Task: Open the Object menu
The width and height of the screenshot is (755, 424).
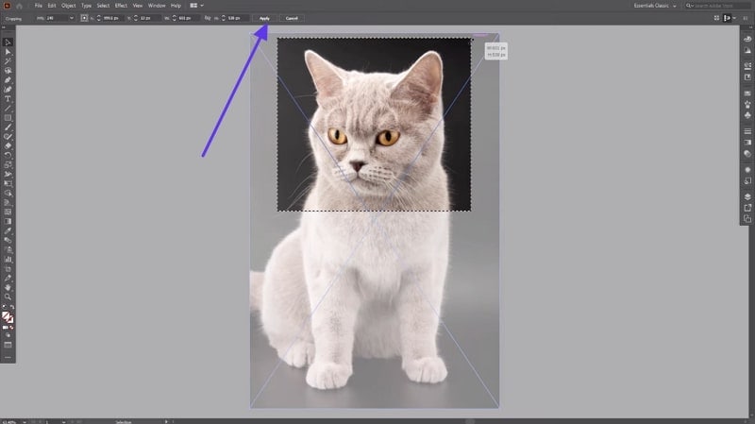Action: (x=68, y=6)
